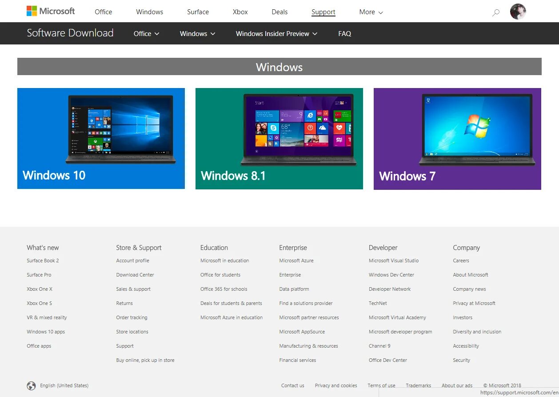The height and width of the screenshot is (397, 559).
Task: Open Office for students link
Action: point(220,275)
